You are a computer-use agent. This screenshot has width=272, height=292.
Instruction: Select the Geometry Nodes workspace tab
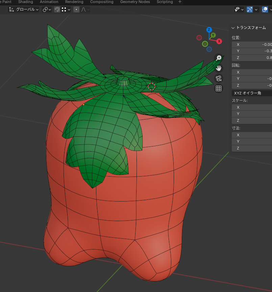(x=135, y=2)
